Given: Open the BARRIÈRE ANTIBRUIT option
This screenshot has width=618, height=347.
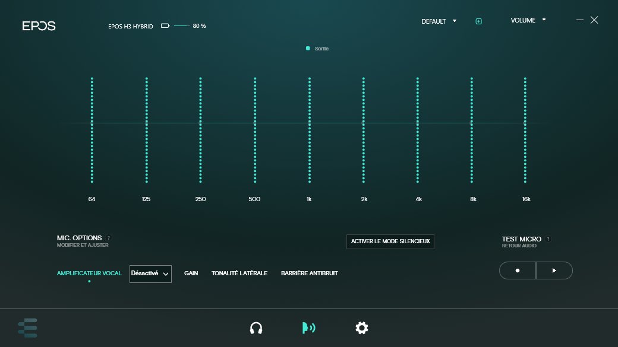Looking at the screenshot, I should (x=309, y=273).
